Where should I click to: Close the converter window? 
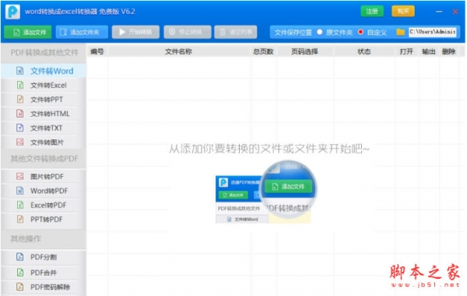455,12
